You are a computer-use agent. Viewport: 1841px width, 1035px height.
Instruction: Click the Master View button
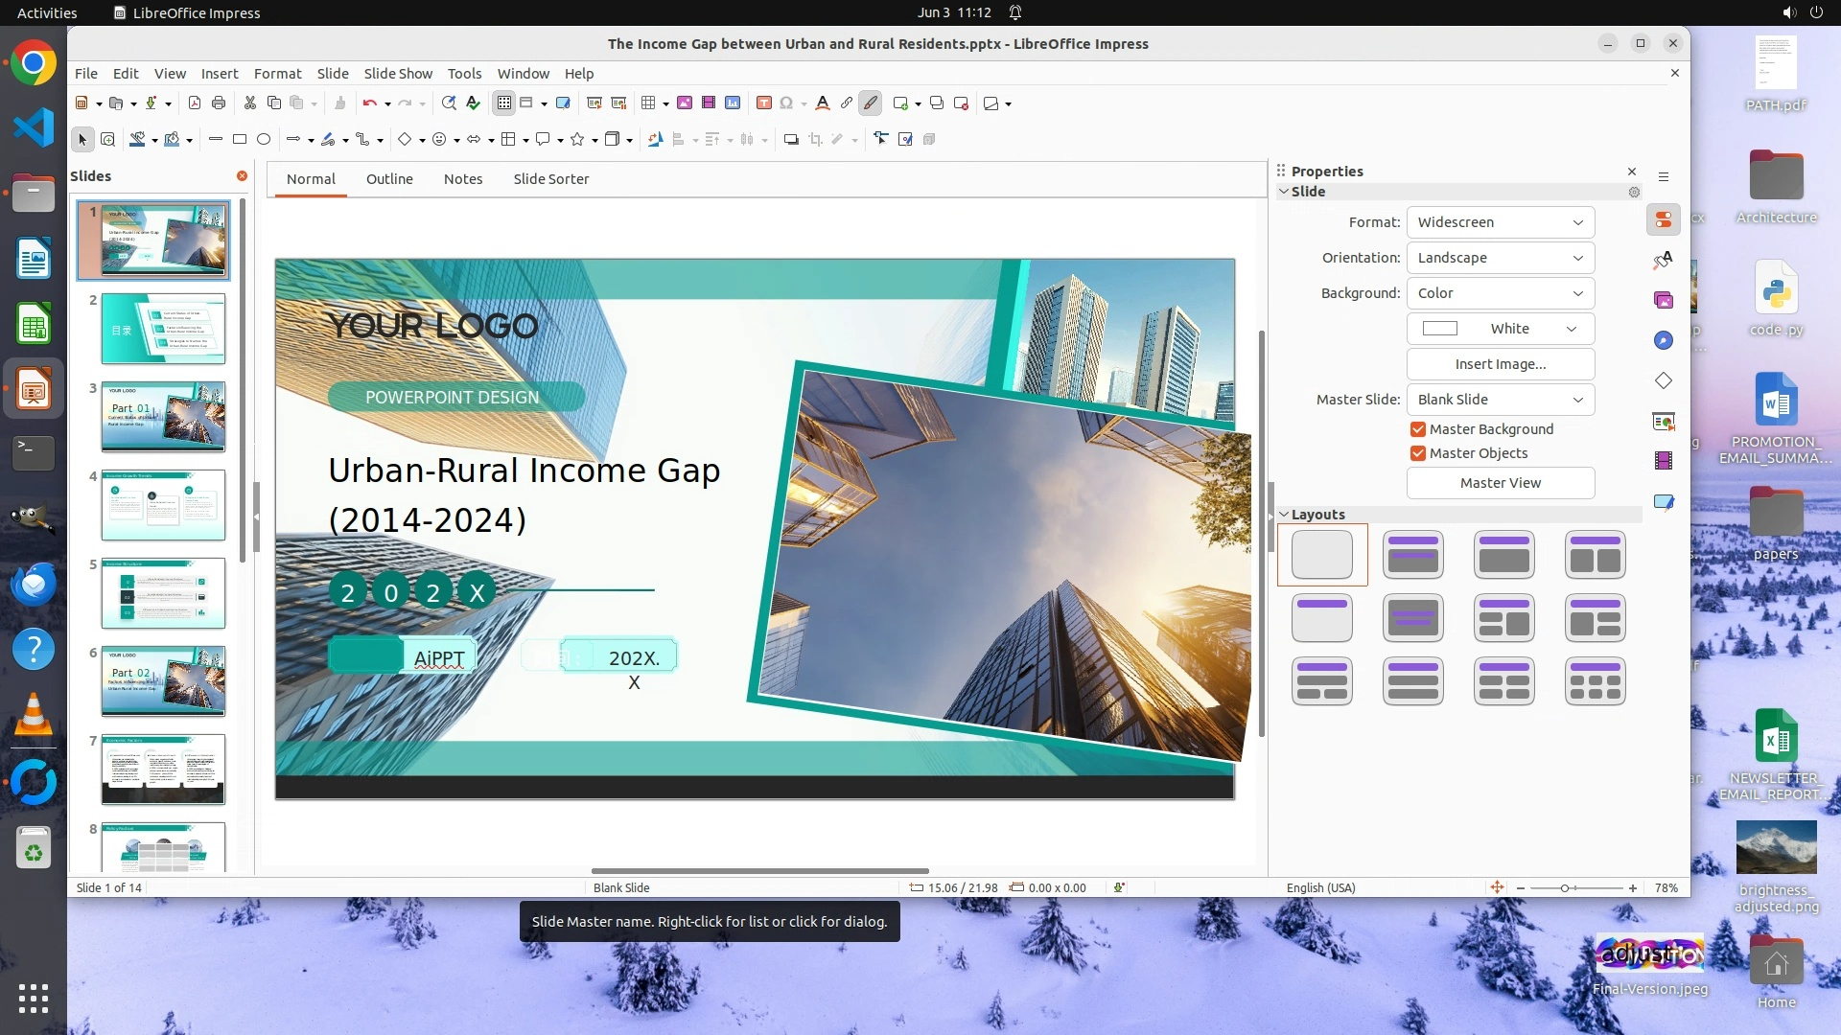[x=1500, y=483]
